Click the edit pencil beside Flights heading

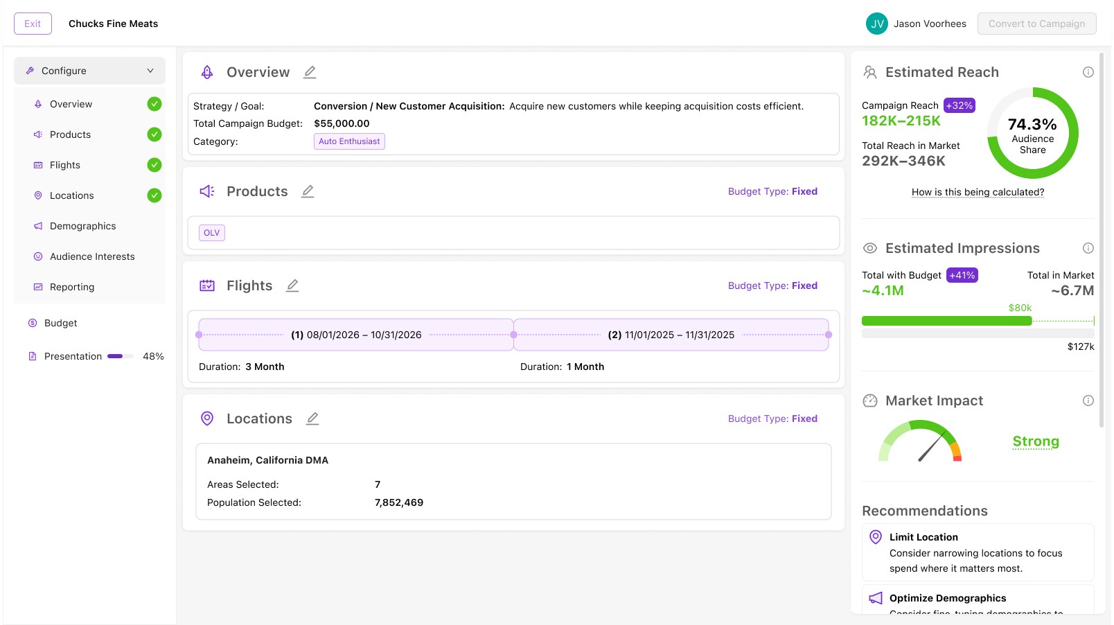tap(292, 285)
